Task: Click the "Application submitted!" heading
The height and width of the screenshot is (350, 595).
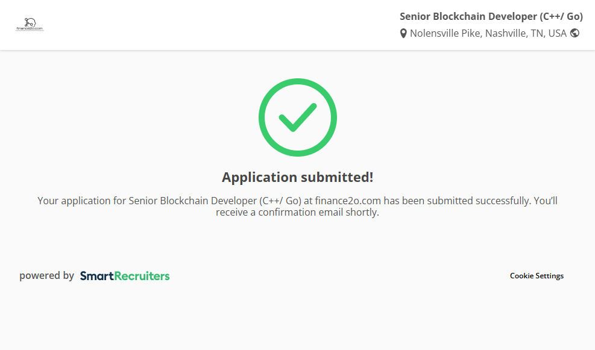Action: [x=297, y=177]
